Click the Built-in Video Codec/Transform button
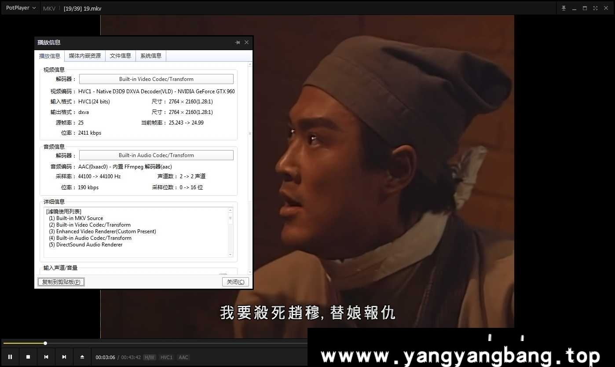This screenshot has width=615, height=367. coord(156,79)
